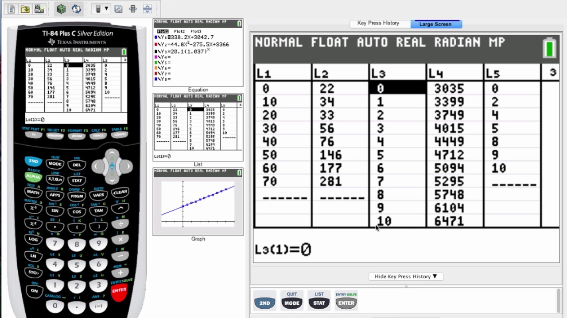Click the number 0 key on calculator
Image resolution: width=567 pixels, height=318 pixels.
point(55,306)
